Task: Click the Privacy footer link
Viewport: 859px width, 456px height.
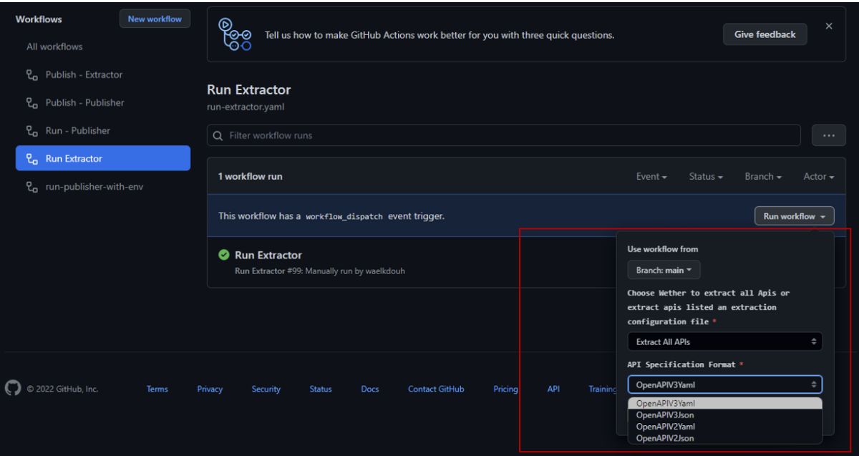Action: tap(210, 389)
